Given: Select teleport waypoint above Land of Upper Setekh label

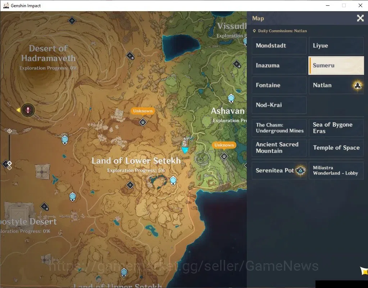Looking at the screenshot, I should [x=124, y=273].
